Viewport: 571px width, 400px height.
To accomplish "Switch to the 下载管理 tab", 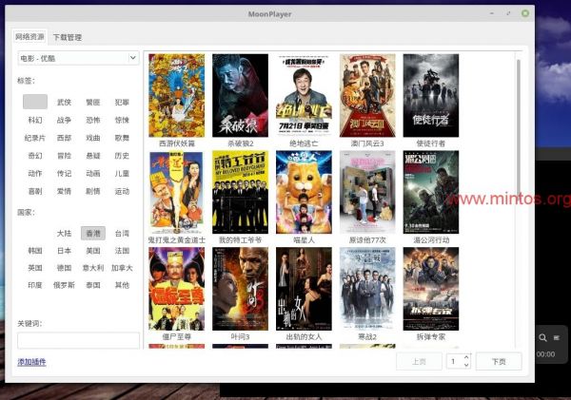I will (x=68, y=37).
